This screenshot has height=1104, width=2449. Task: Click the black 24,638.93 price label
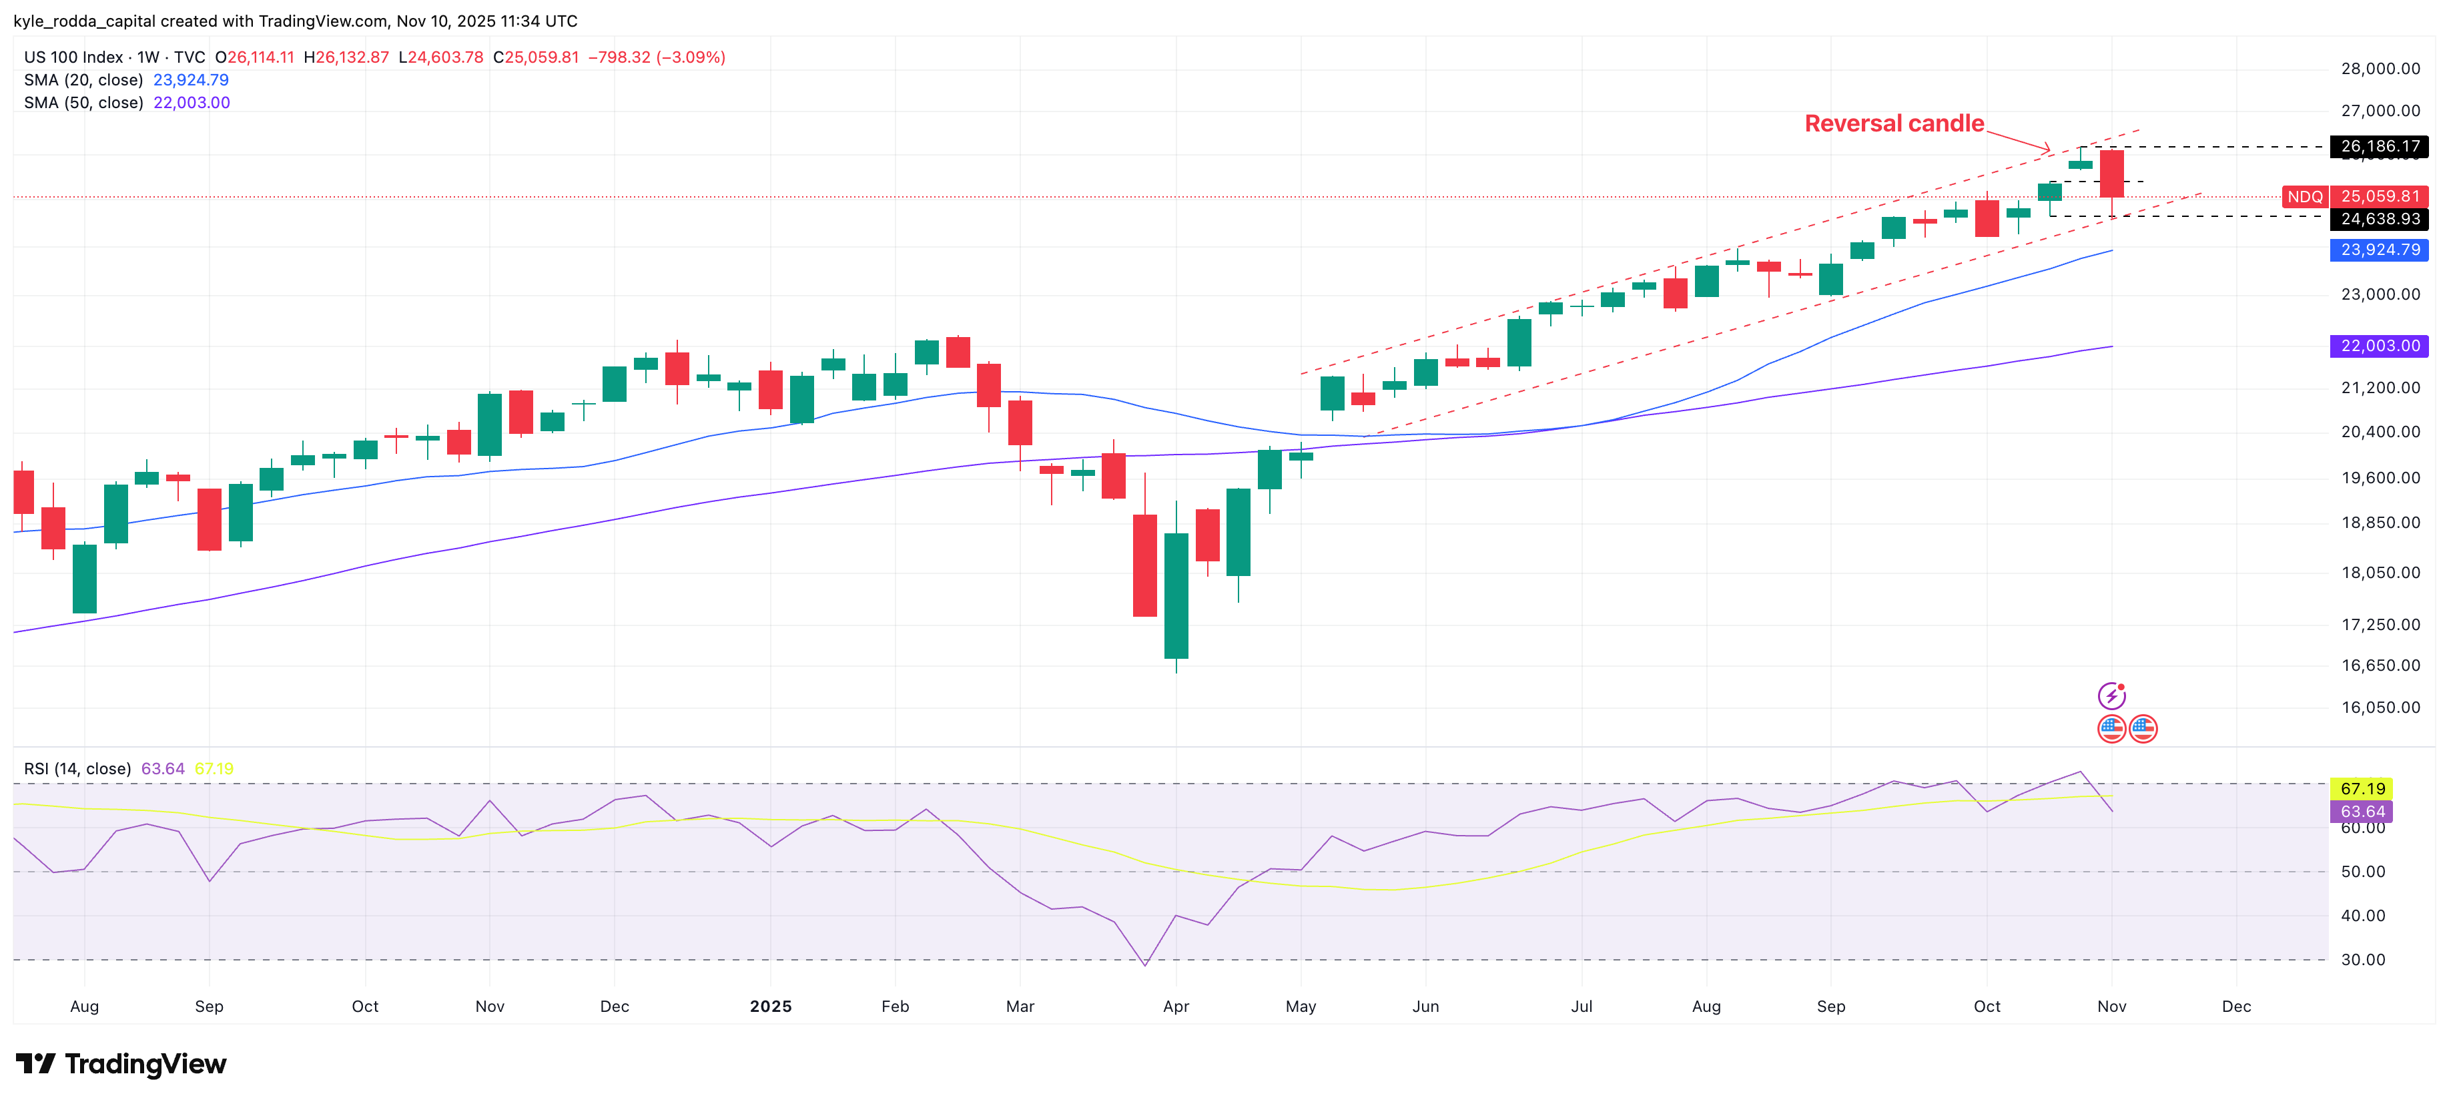(2380, 220)
